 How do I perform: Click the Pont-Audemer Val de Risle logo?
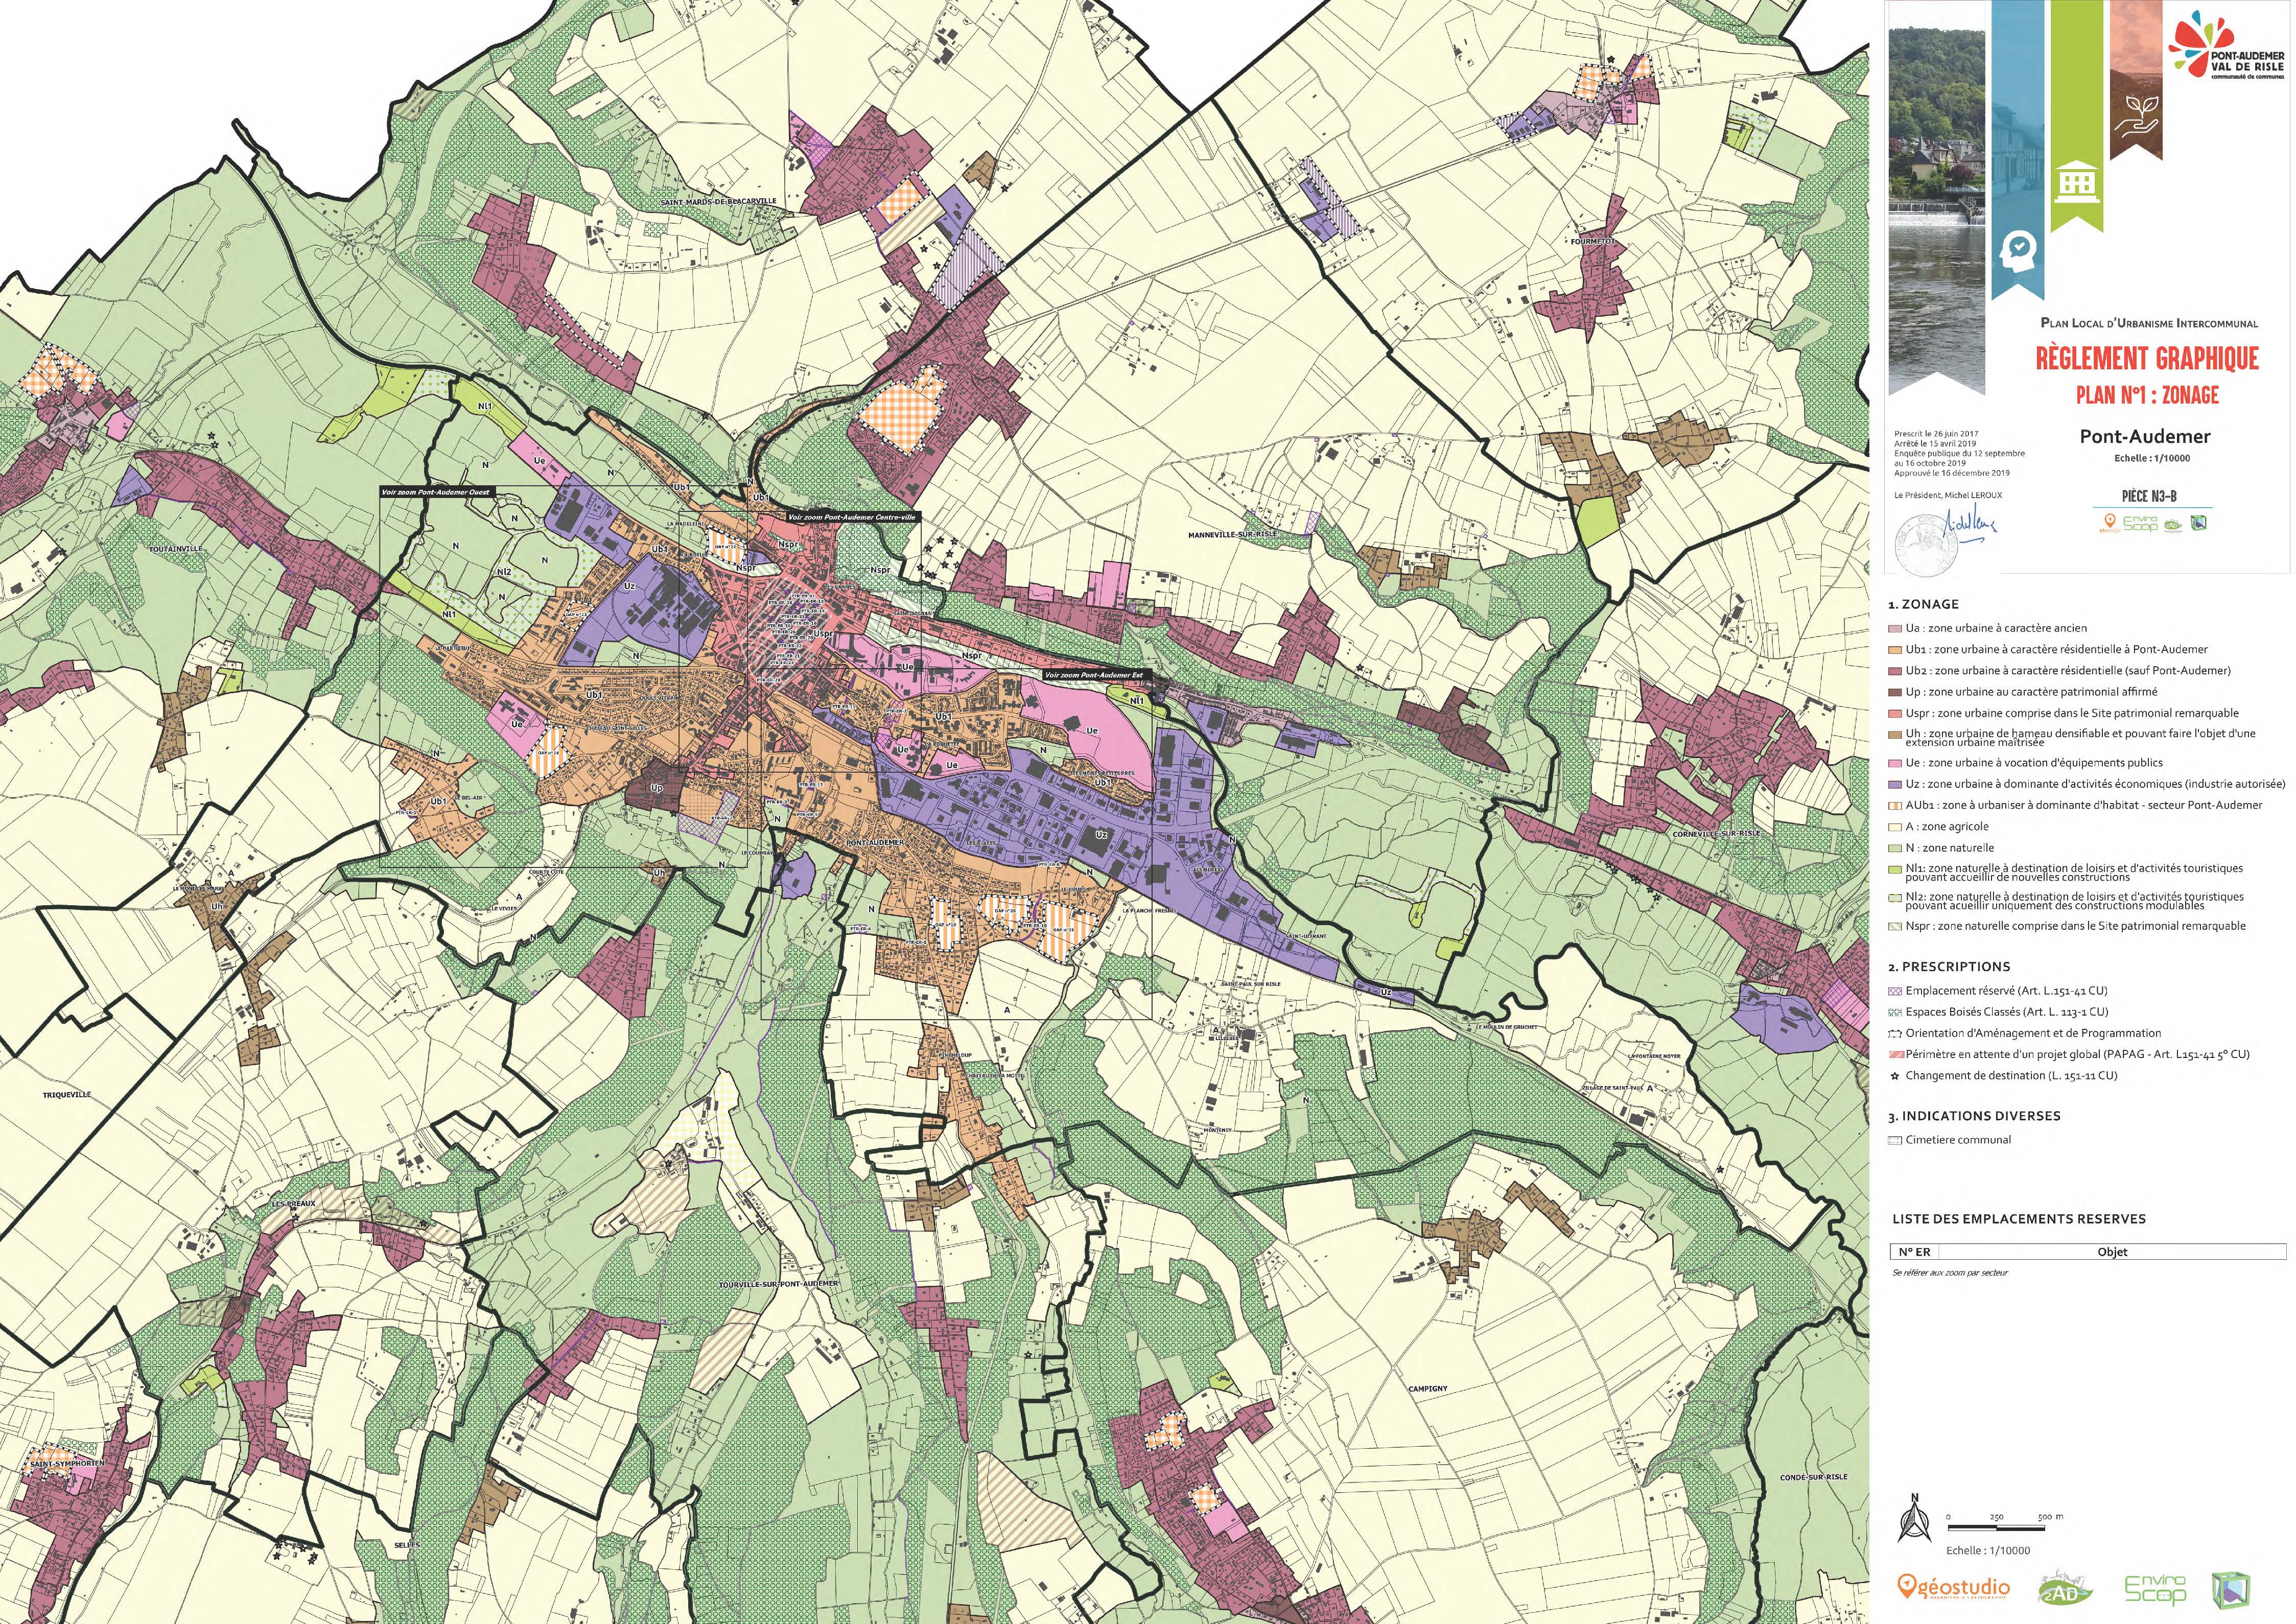pos(2226,46)
